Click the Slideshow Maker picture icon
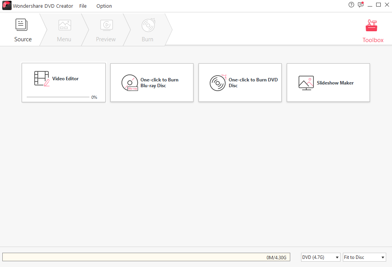The image size is (392, 267). (x=306, y=83)
